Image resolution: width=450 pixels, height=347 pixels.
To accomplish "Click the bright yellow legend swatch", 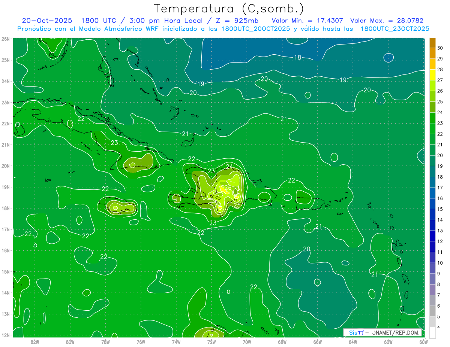I will coord(432,75).
